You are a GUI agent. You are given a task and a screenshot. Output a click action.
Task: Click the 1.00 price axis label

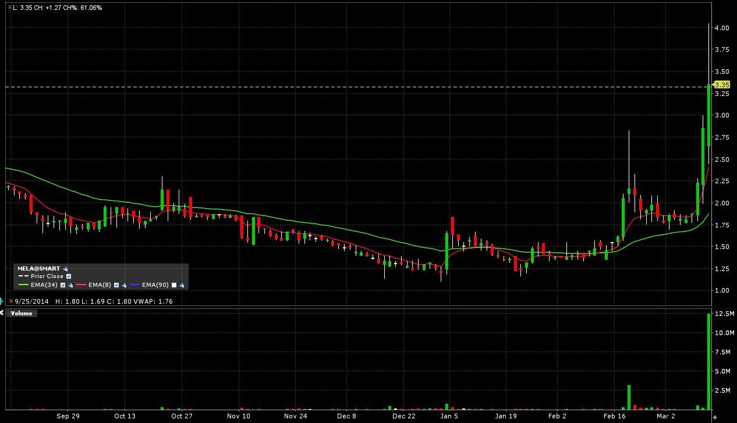[x=722, y=290]
